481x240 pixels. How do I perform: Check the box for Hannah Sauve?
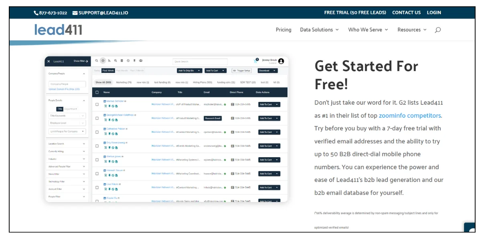[97, 174]
